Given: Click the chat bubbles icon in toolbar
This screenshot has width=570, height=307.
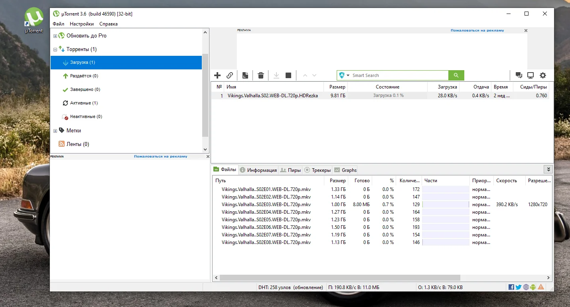Looking at the screenshot, I should click(x=519, y=75).
